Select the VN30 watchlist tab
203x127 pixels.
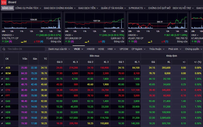tap(78, 49)
